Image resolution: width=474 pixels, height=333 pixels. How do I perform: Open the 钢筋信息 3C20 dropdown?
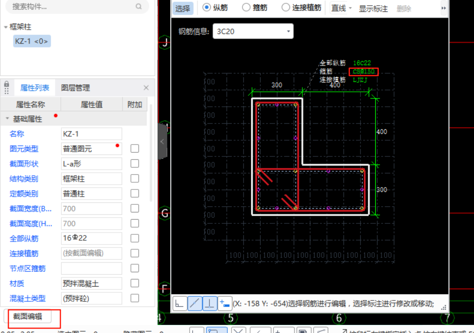click(253, 32)
